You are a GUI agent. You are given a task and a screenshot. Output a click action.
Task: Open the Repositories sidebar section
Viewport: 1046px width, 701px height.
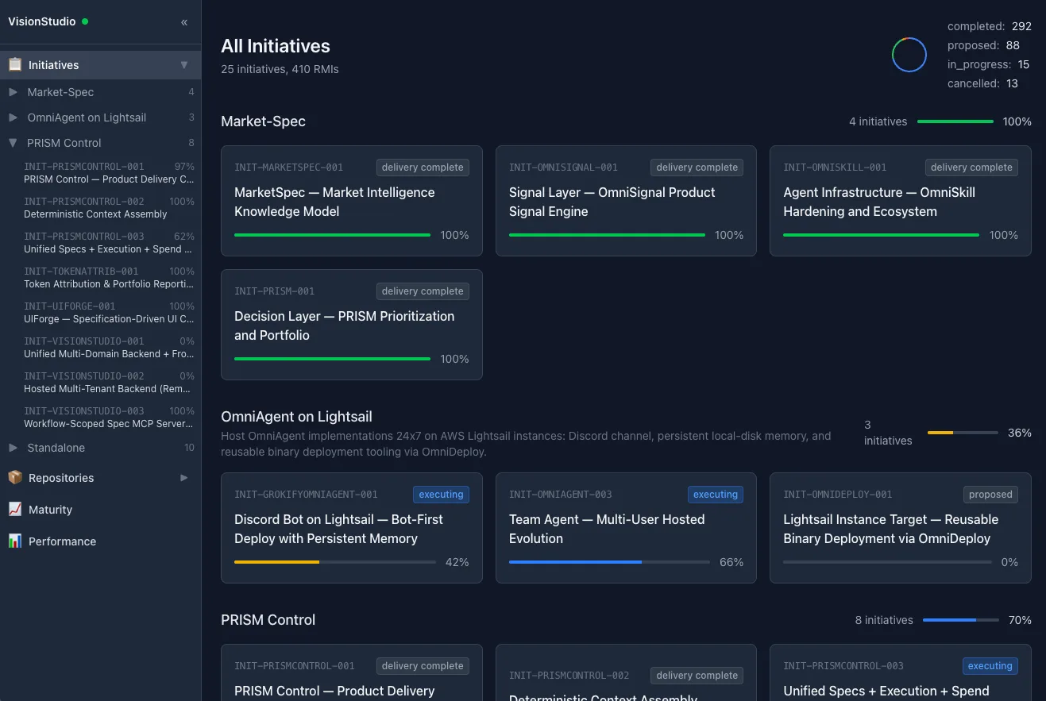[x=100, y=478]
